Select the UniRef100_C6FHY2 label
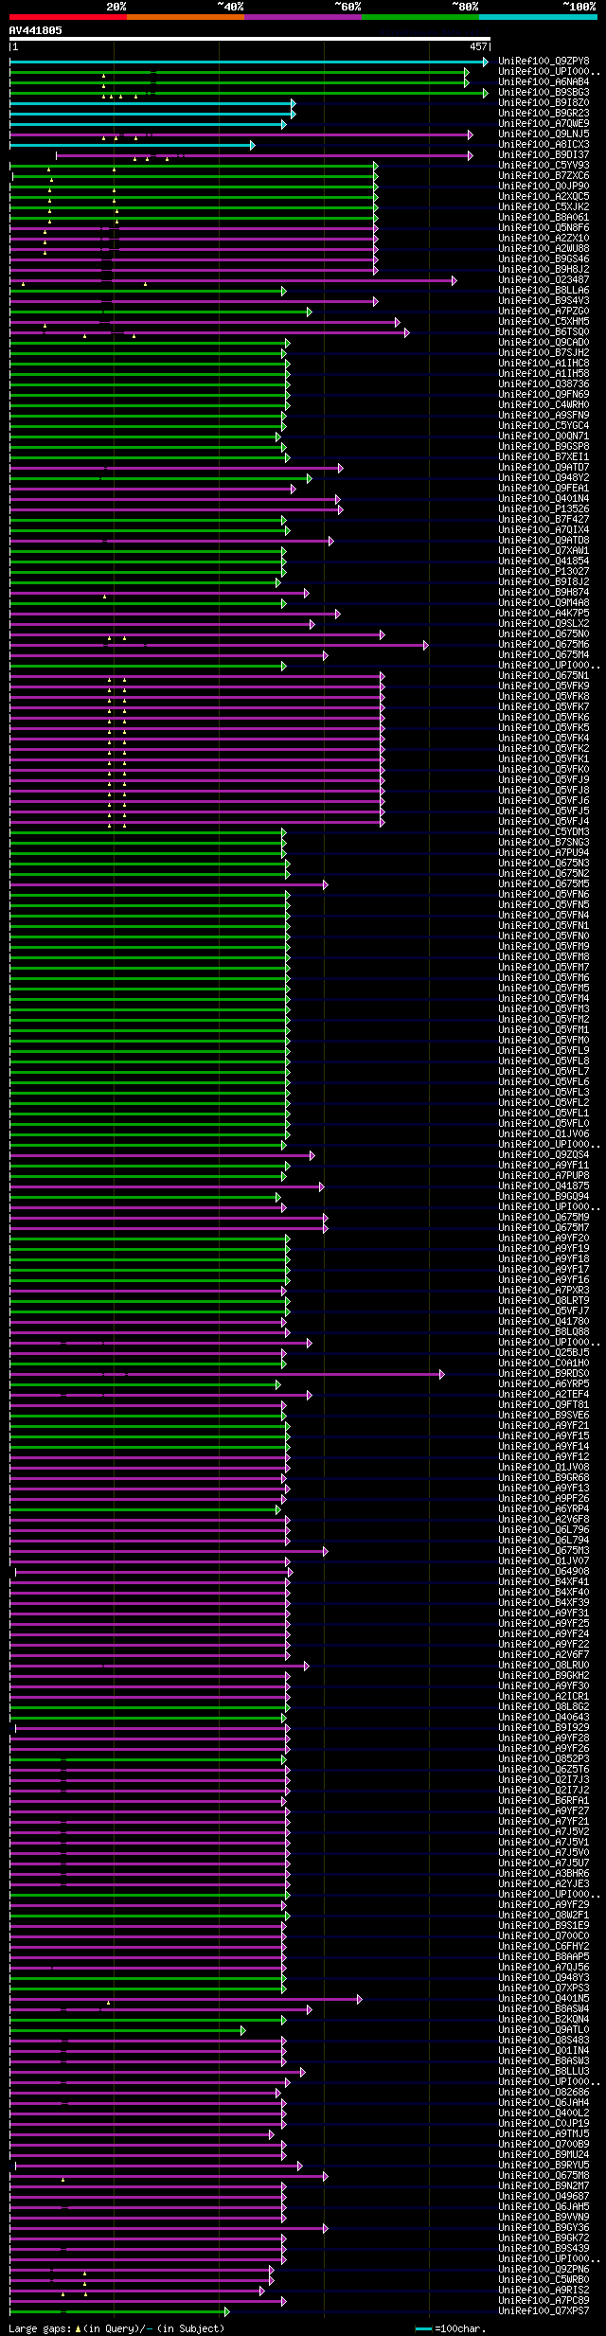The width and height of the screenshot is (606, 2336). (x=544, y=1947)
